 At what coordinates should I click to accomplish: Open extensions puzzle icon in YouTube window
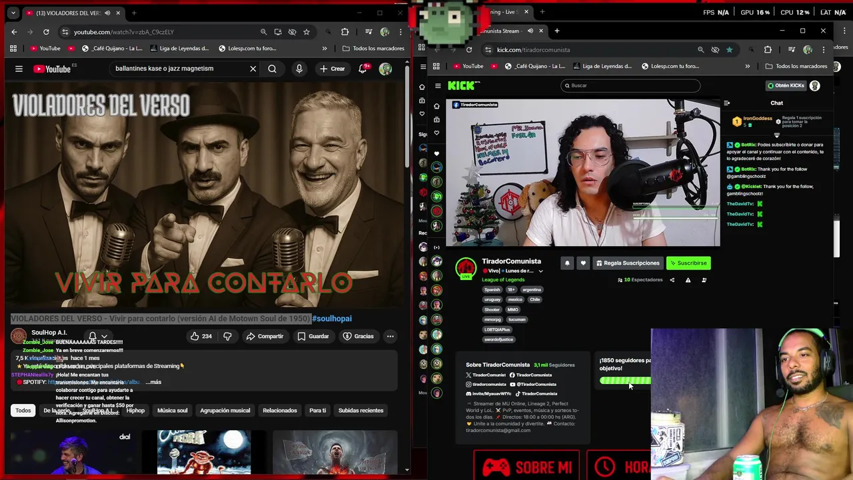[345, 32]
